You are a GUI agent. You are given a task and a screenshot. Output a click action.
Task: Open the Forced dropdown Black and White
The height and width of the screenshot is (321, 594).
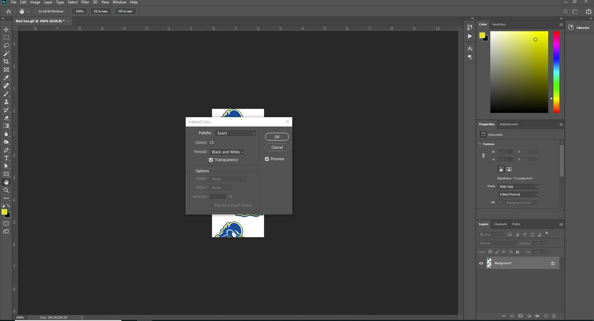pos(227,152)
